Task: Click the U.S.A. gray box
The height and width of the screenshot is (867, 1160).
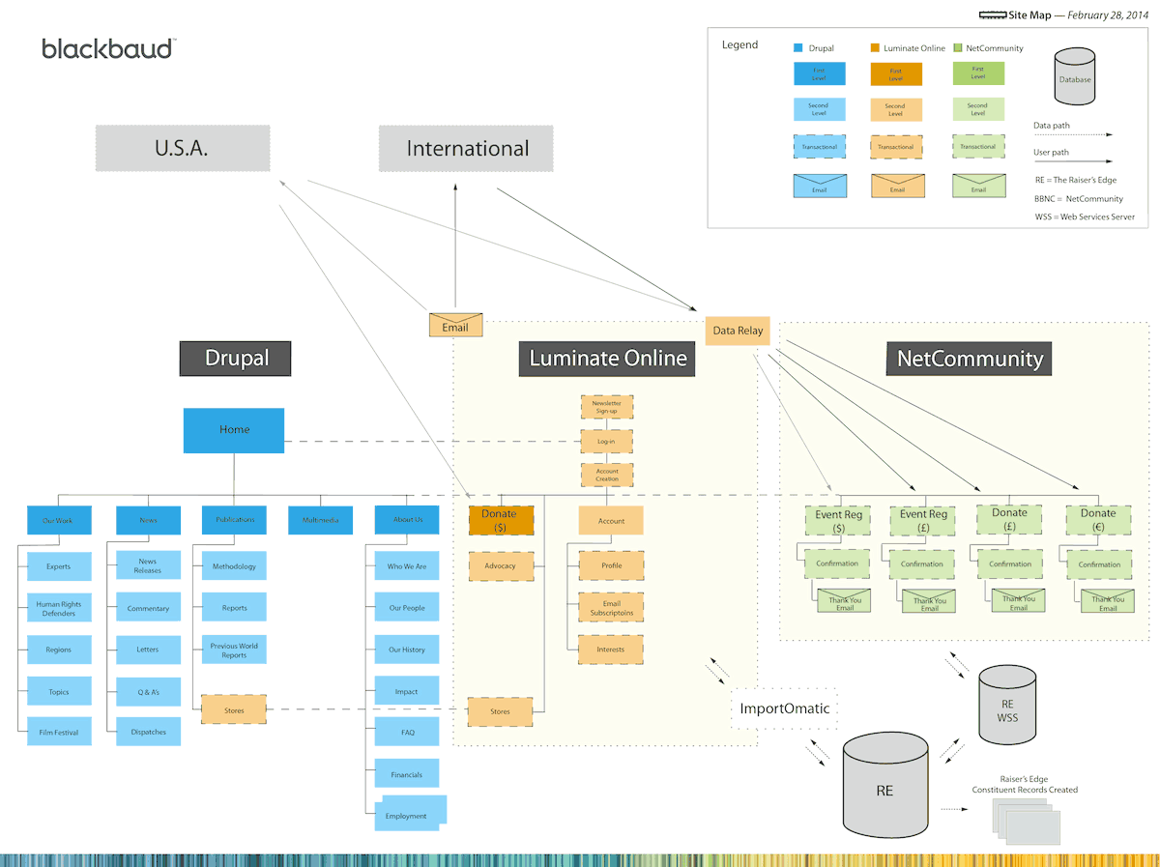Action: coord(182,149)
